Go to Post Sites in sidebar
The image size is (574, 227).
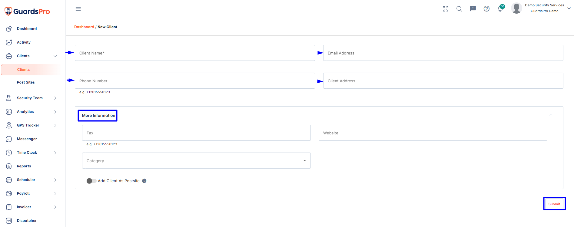pyautogui.click(x=26, y=82)
